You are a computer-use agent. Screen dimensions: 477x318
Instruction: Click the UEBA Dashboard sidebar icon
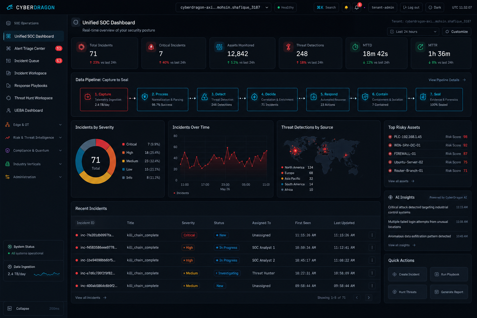[8, 111]
